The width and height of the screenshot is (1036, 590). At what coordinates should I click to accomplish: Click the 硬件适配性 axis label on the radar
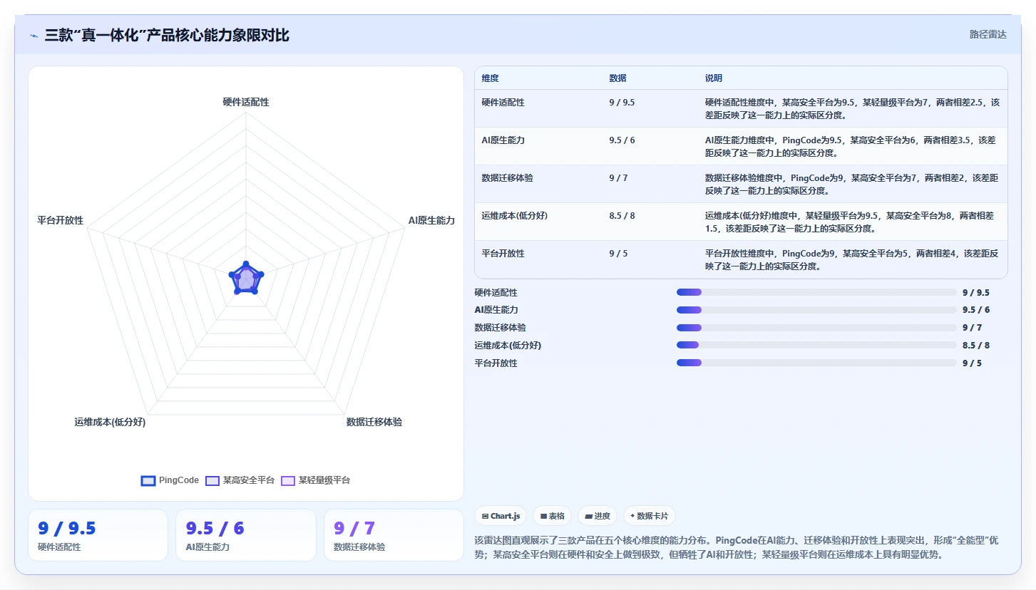click(246, 103)
